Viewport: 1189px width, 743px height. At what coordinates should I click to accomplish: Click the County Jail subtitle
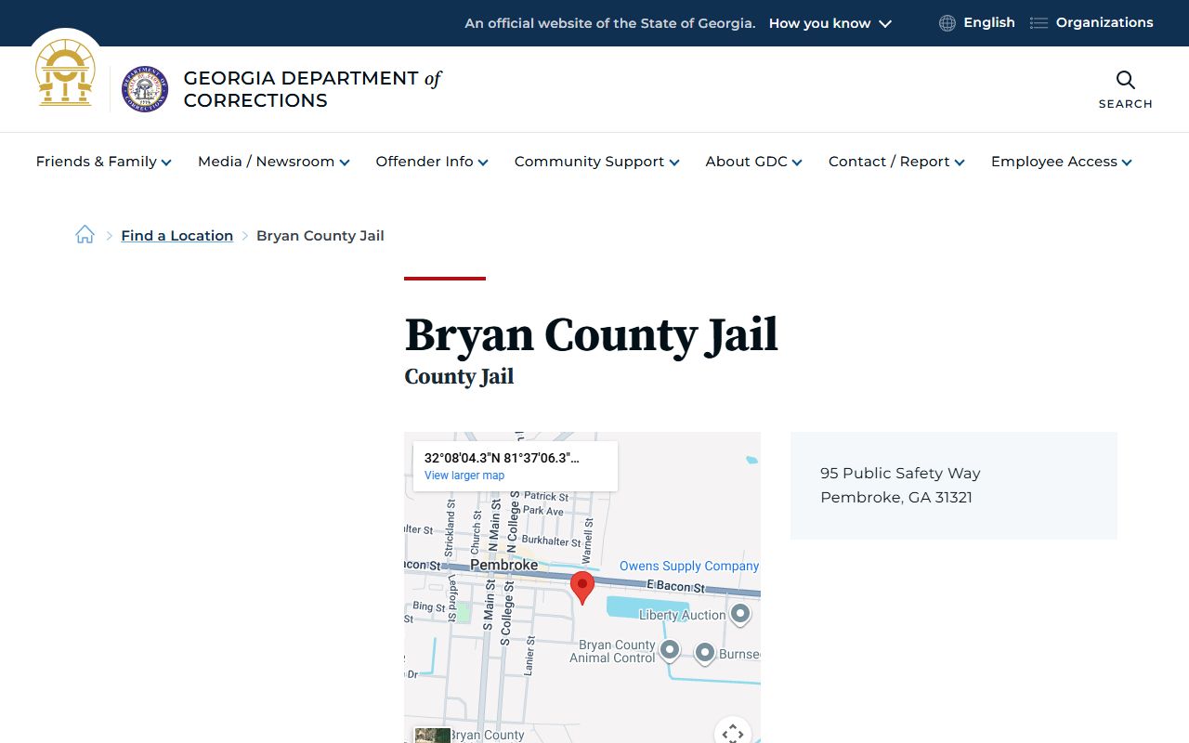459,376
